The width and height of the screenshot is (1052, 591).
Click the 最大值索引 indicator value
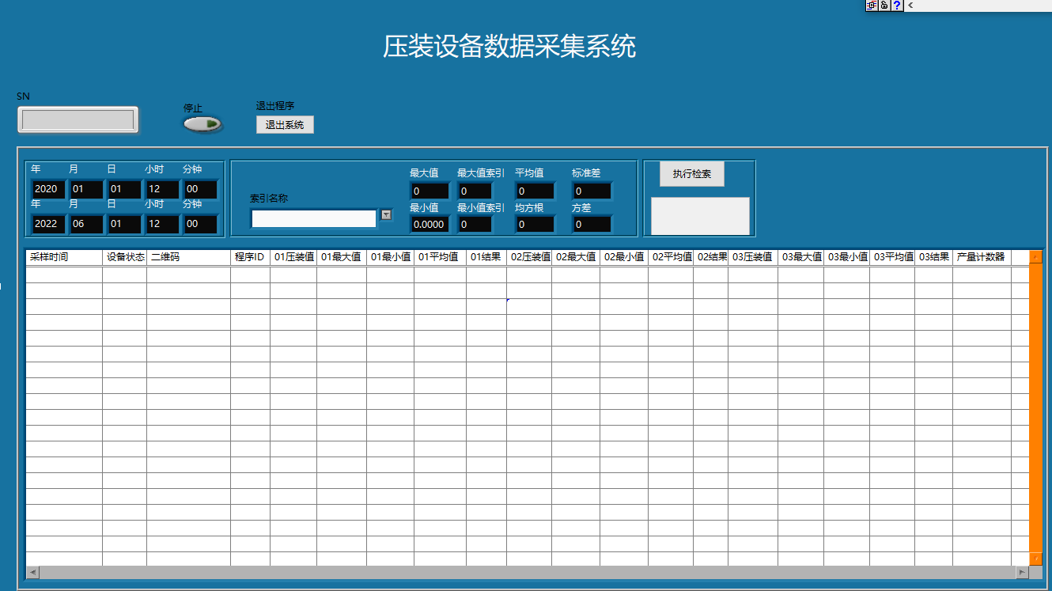click(x=475, y=191)
